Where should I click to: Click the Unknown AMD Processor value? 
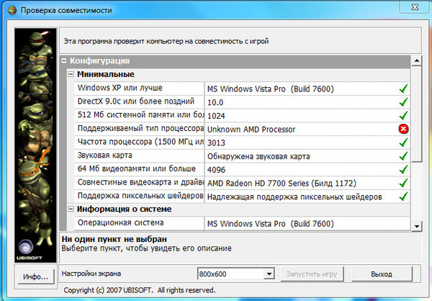click(251, 130)
